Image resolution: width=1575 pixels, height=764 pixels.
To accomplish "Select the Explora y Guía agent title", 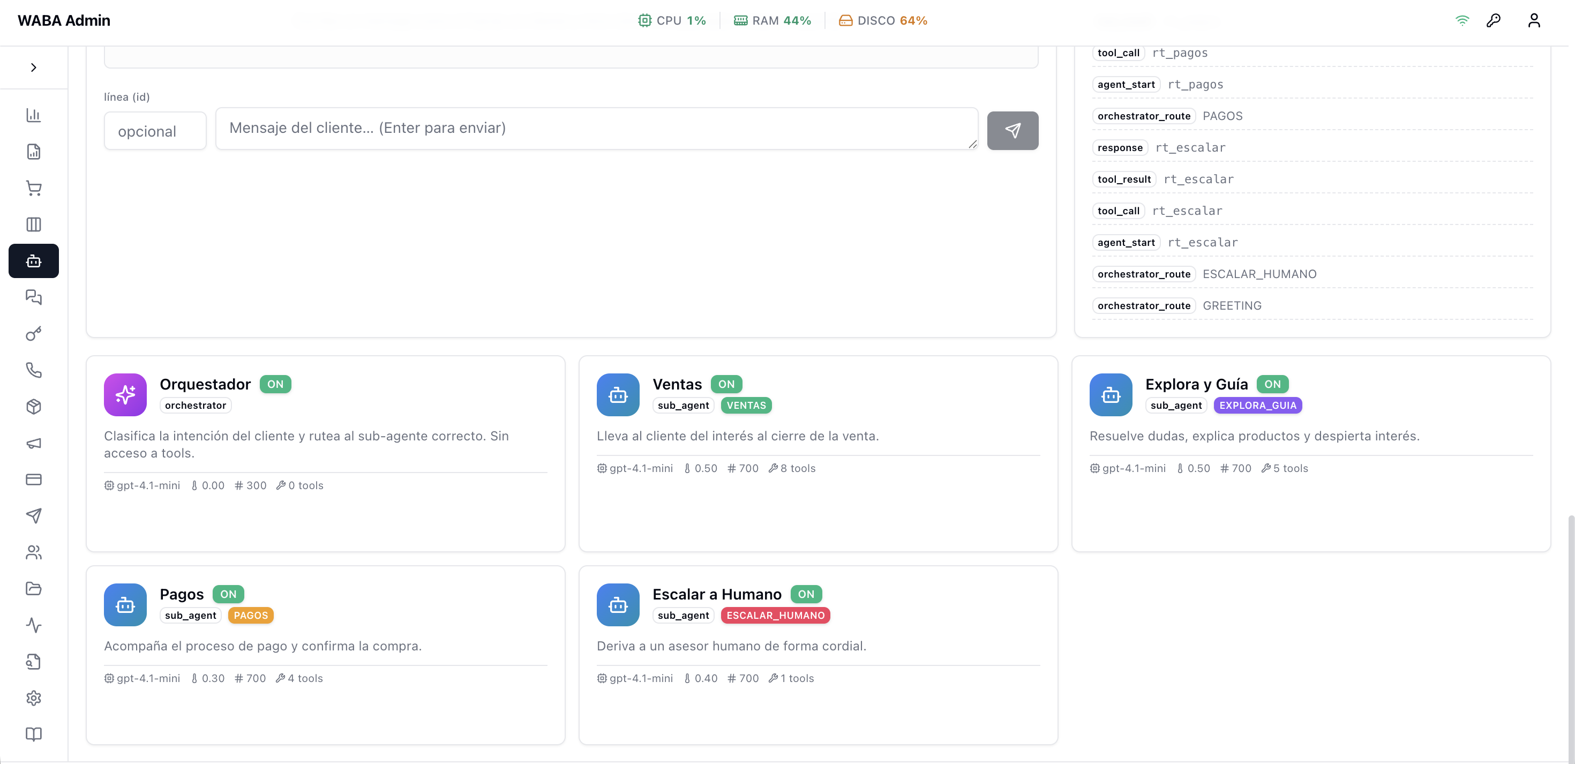I will point(1196,384).
